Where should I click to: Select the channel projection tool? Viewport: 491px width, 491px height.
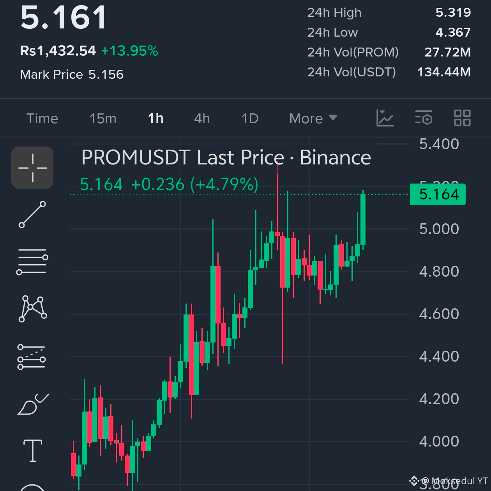pyautogui.click(x=32, y=357)
